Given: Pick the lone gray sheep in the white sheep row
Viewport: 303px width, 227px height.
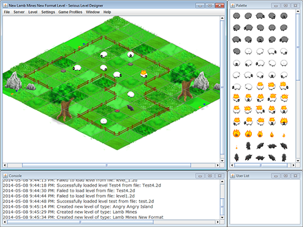Looking at the screenshot, I should click(237, 51).
